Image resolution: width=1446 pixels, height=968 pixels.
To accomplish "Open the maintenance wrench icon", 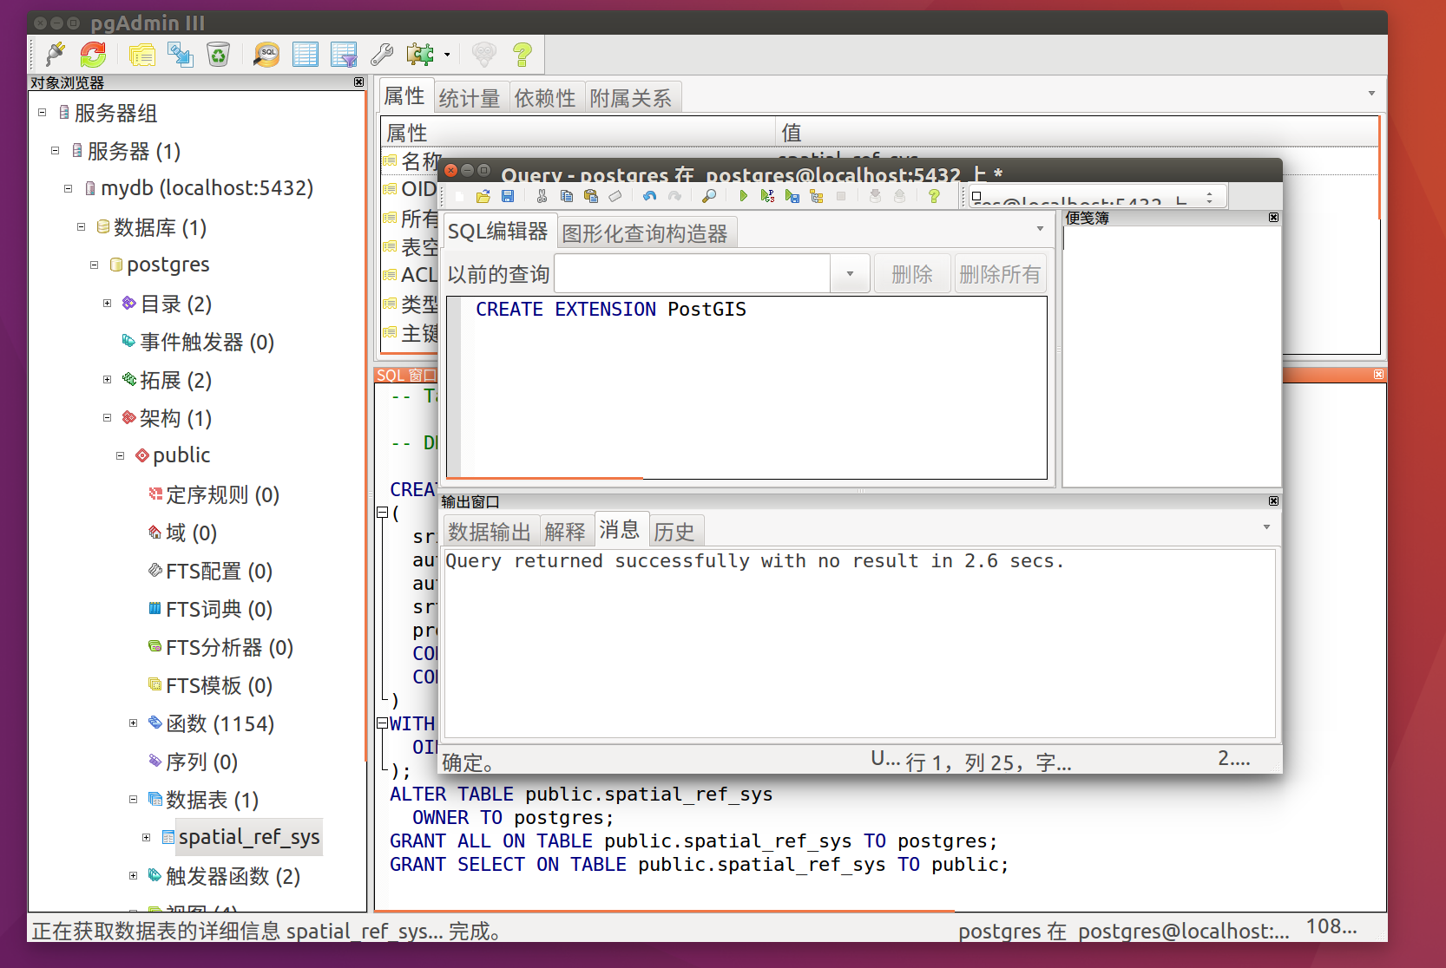I will (x=382, y=55).
